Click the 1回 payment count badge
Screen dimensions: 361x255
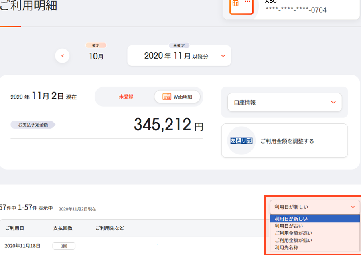64,246
